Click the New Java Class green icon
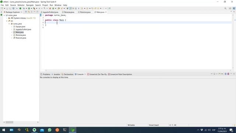 [x=53, y=8]
